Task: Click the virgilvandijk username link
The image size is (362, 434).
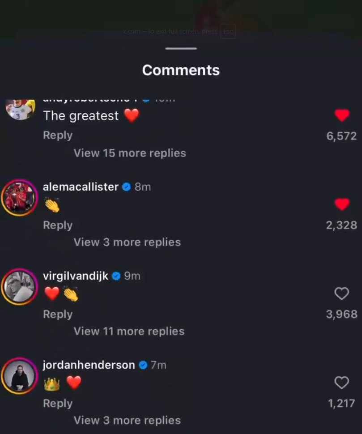Action: [x=76, y=276]
